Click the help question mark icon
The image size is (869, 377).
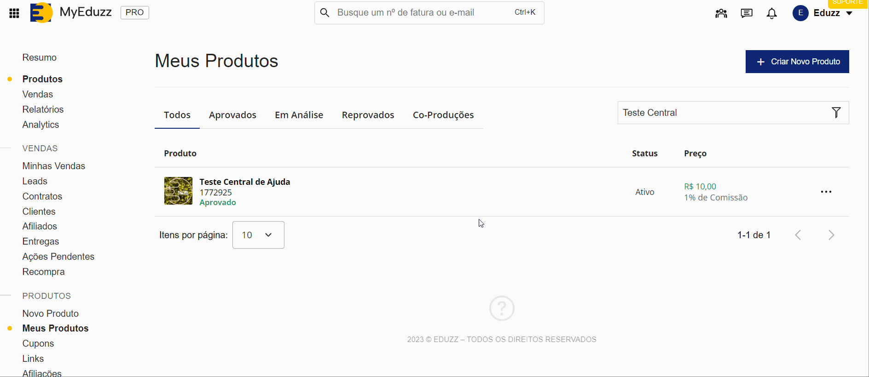pos(501,308)
